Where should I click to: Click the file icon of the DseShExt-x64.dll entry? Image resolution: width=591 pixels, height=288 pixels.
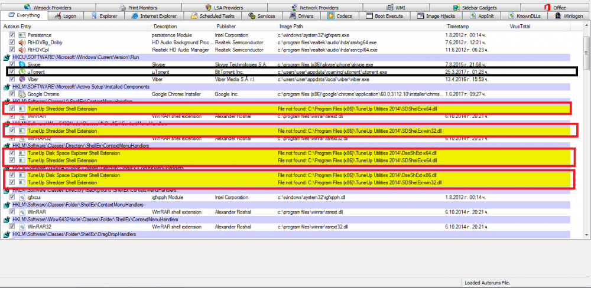pyautogui.click(x=22, y=153)
